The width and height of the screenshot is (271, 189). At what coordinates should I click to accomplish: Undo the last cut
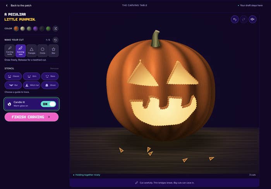(235, 19)
